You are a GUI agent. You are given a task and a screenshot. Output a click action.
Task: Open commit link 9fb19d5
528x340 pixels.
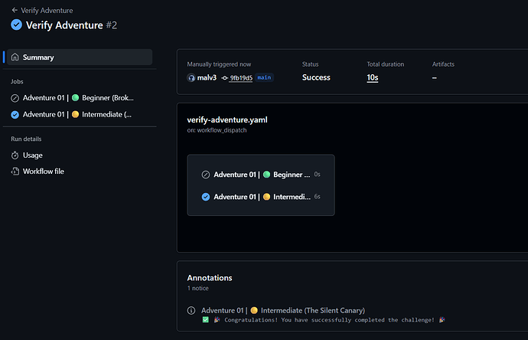[241, 78]
